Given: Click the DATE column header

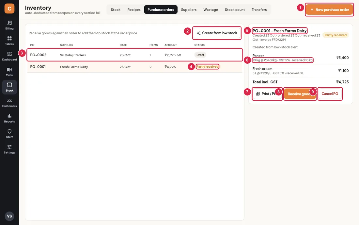Looking at the screenshot, I should point(123,45).
